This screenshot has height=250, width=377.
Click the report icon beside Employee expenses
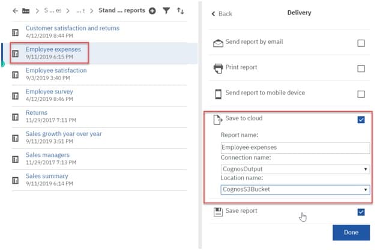[15, 52]
